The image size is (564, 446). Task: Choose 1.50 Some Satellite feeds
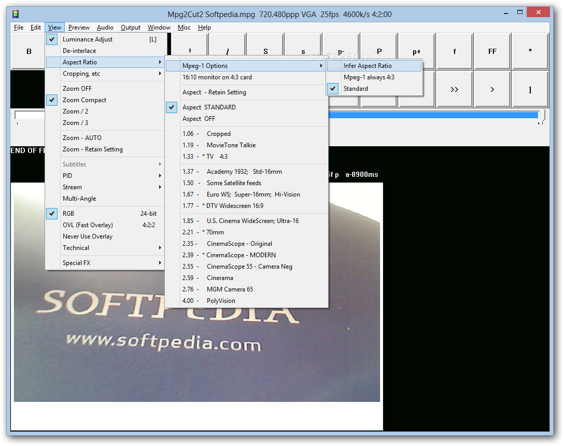tap(247, 183)
